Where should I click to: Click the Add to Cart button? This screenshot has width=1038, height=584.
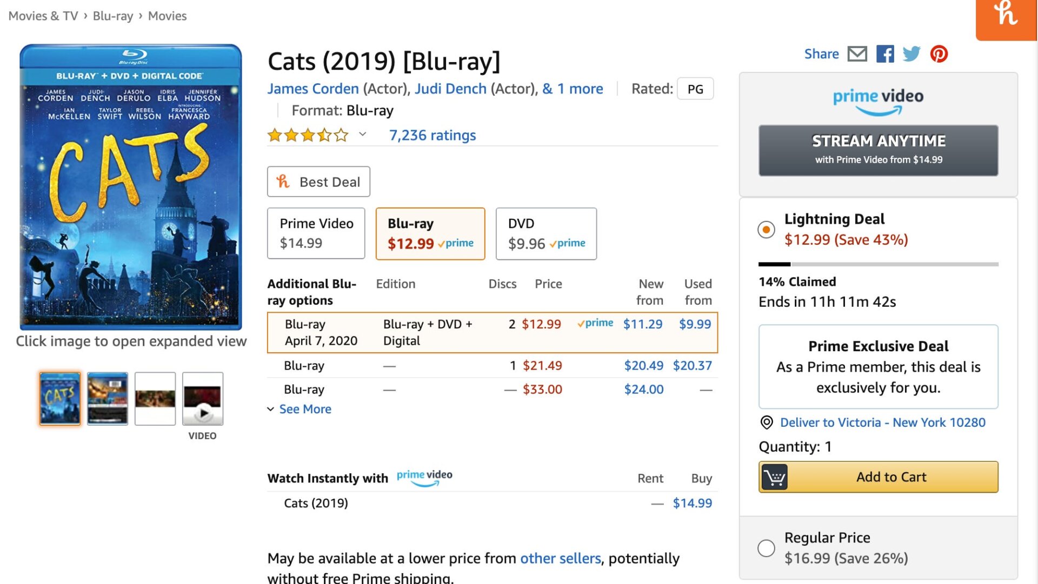coord(878,476)
